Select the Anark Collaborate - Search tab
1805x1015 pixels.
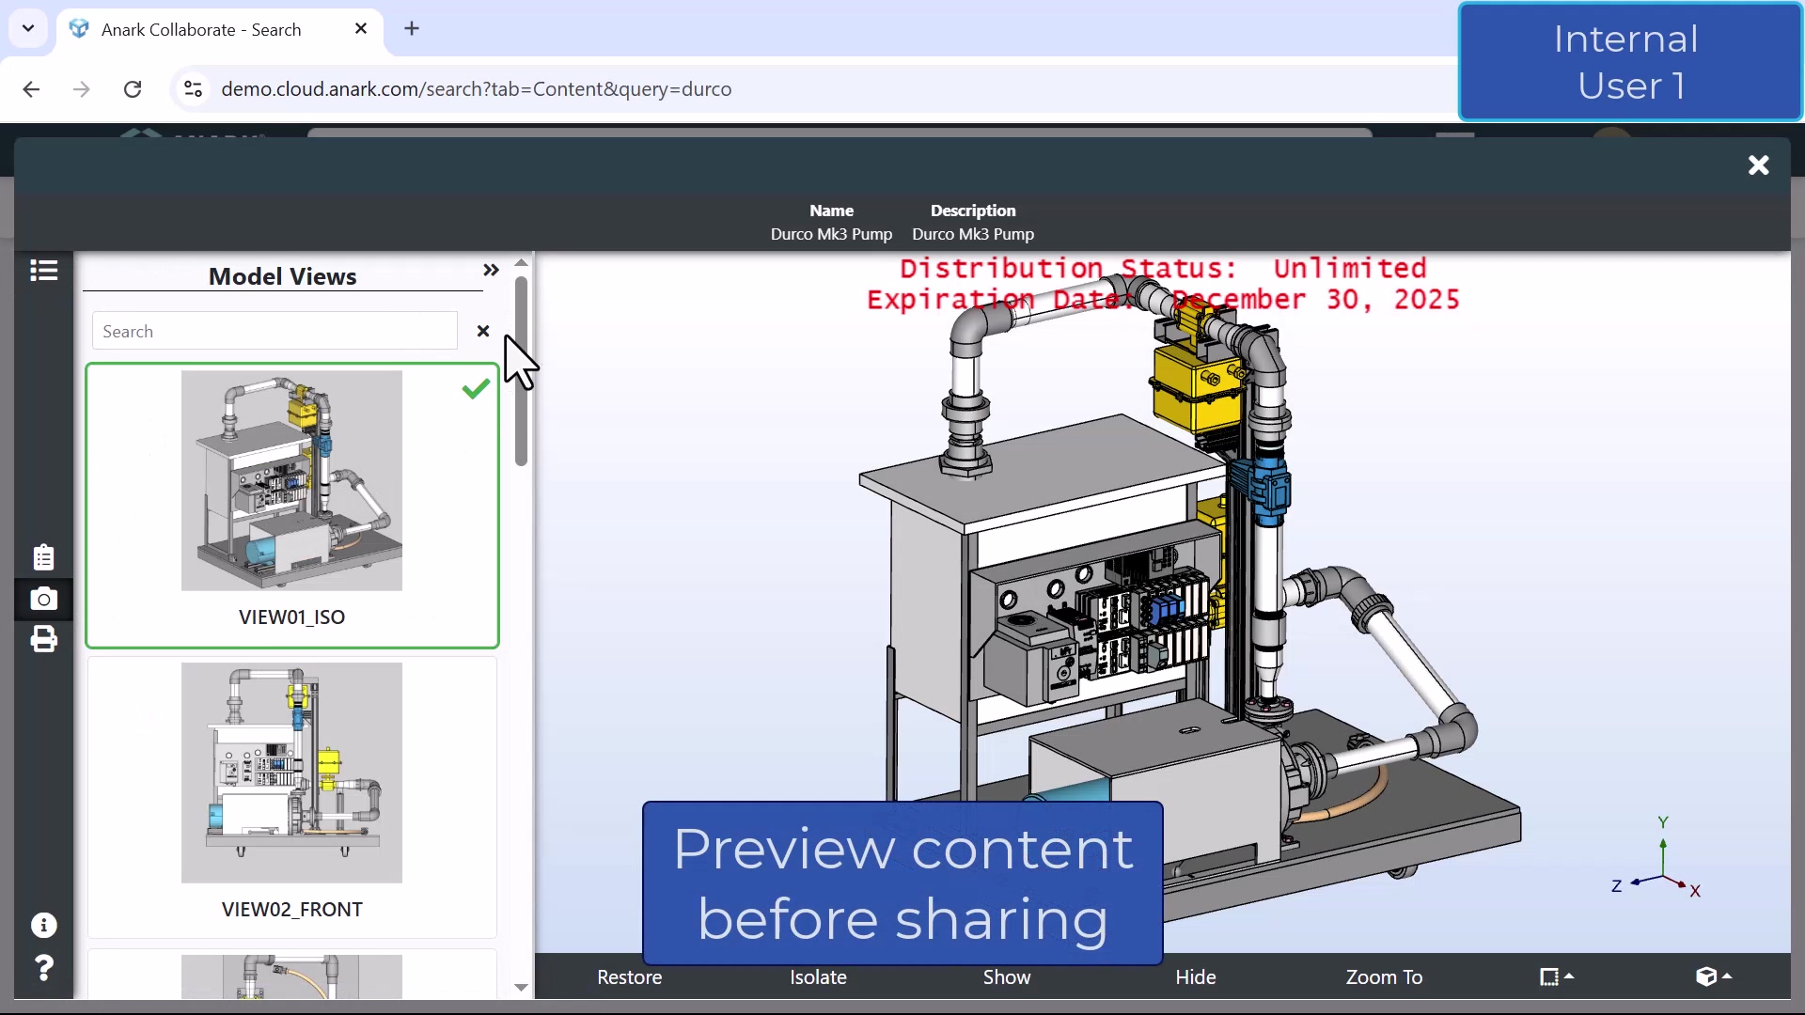(x=220, y=29)
